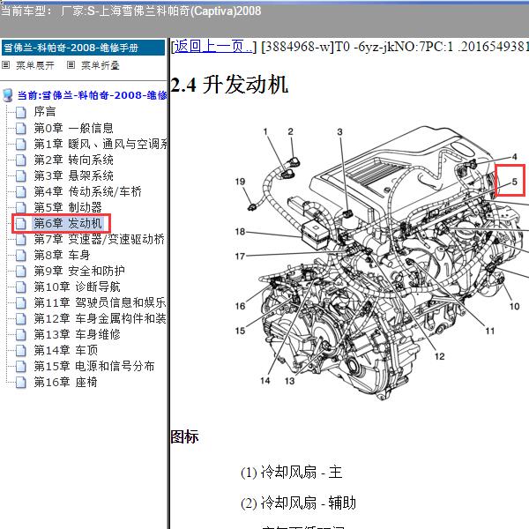Click the 菜单折叠 square icon
Viewport: 529px width, 529px height.
[x=71, y=64]
